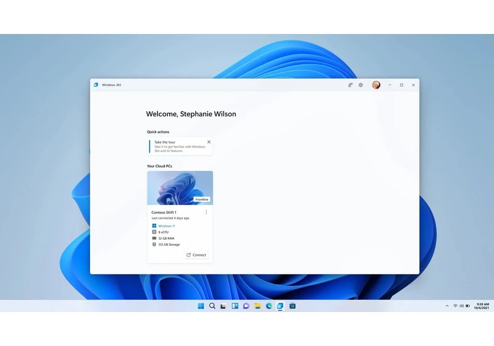Open the Chat taskbar icon
The image size is (494, 346).
[x=246, y=306]
